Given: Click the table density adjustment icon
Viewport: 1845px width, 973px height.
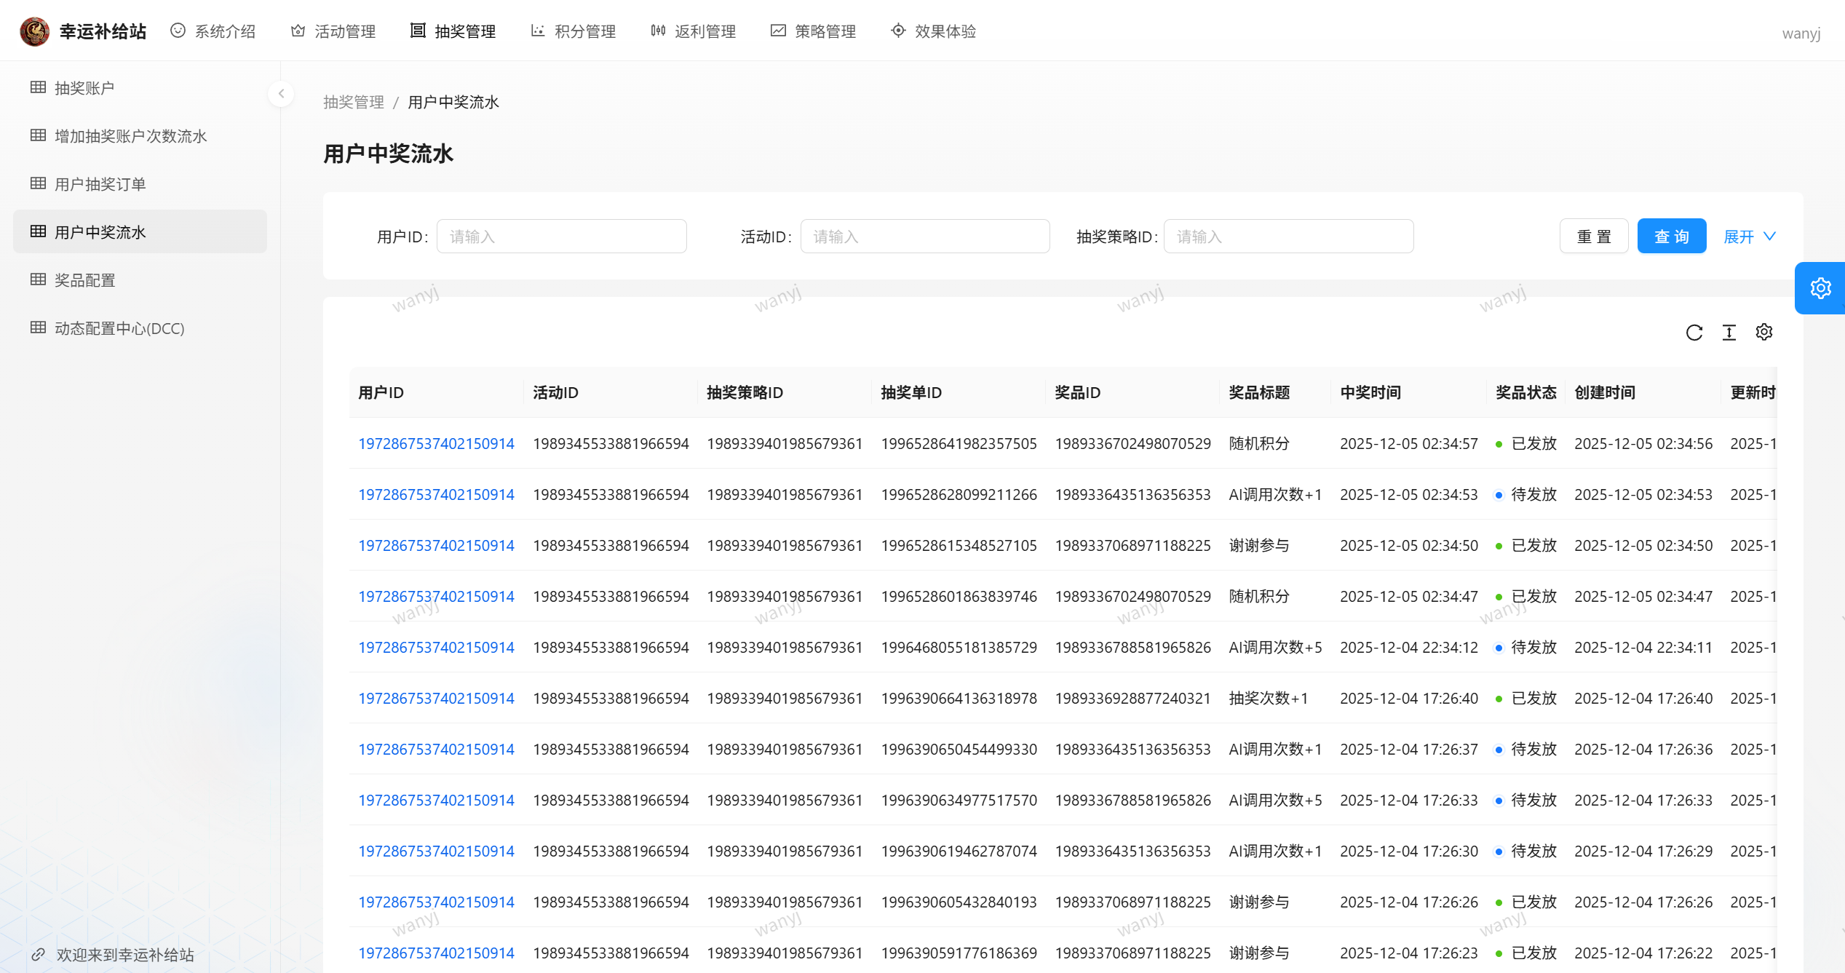Looking at the screenshot, I should pyautogui.click(x=1729, y=333).
